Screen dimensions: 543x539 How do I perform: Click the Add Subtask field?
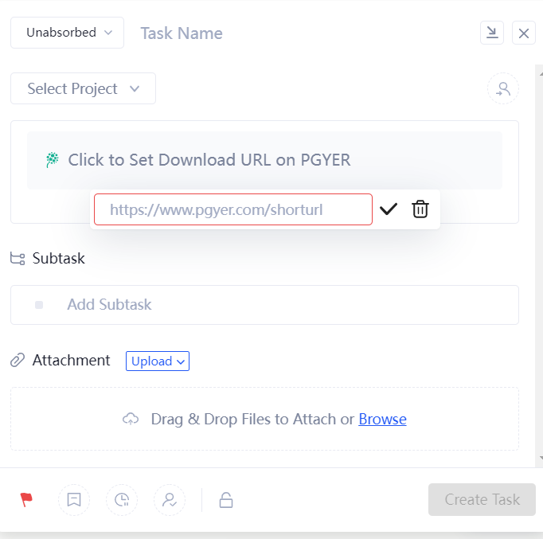point(264,305)
